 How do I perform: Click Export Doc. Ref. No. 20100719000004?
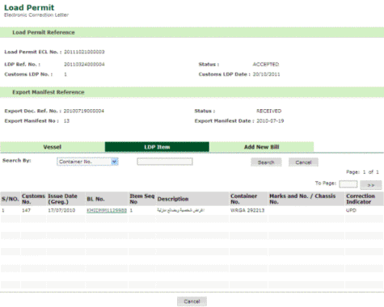click(84, 111)
